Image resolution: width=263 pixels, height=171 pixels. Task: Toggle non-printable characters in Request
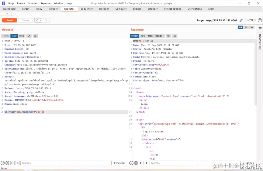pyautogui.click(x=29, y=36)
